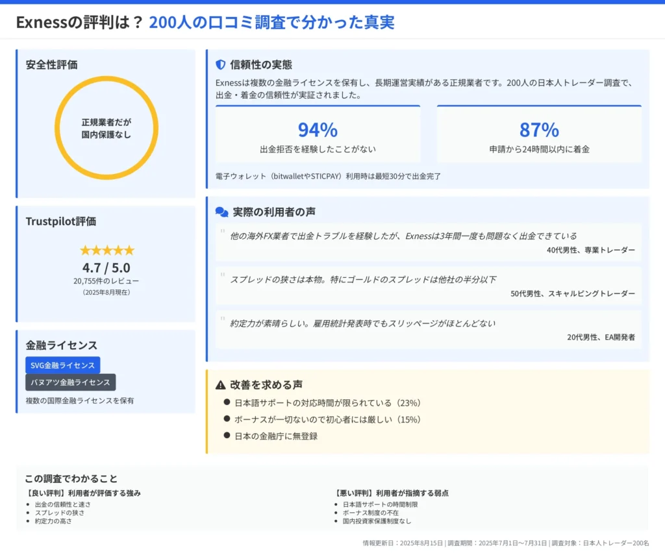Click the 4.7 / 5.0 score
This screenshot has width=665, height=555.
[107, 268]
